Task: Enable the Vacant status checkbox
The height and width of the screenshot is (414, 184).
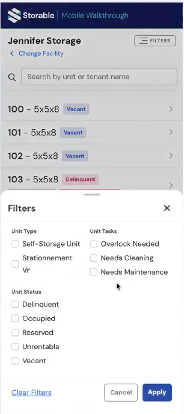Action: pos(15,361)
